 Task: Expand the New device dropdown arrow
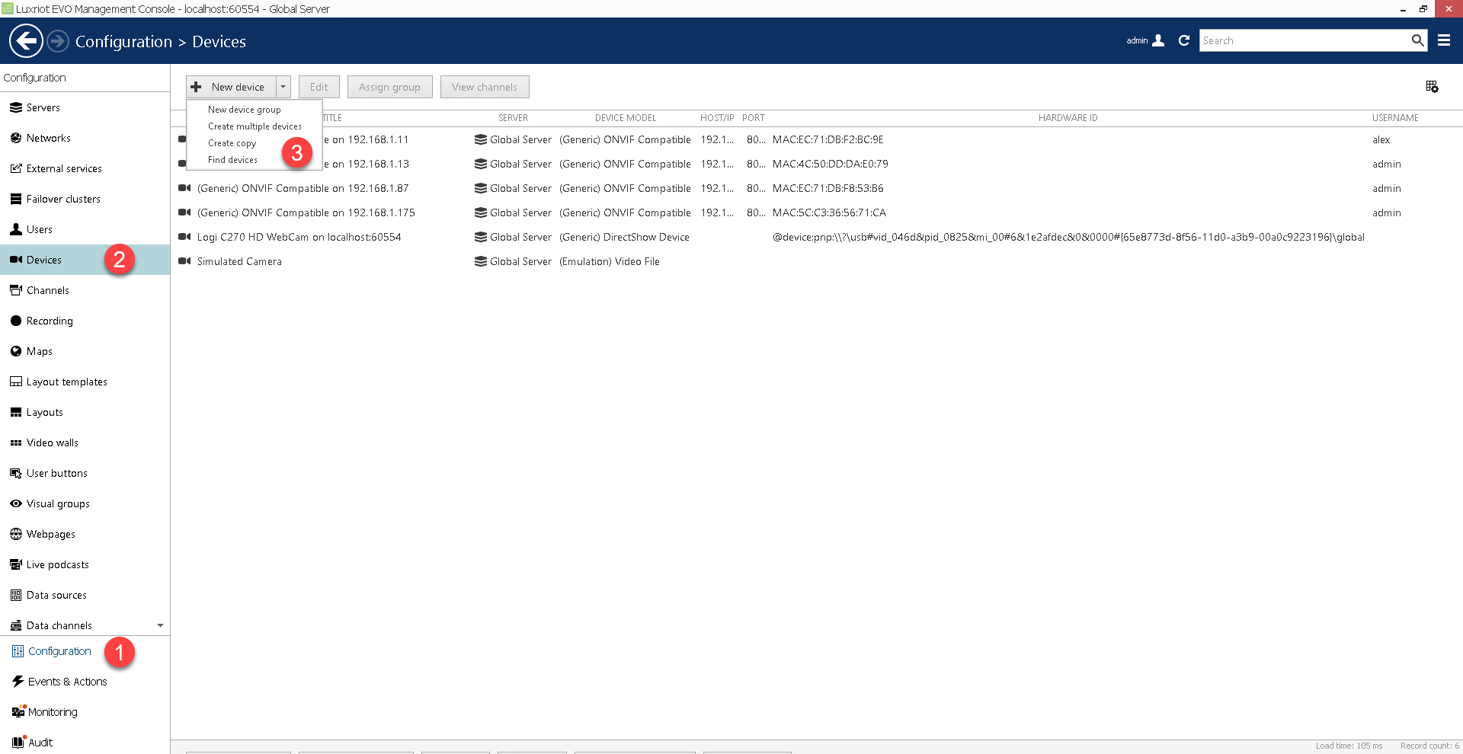tap(283, 87)
